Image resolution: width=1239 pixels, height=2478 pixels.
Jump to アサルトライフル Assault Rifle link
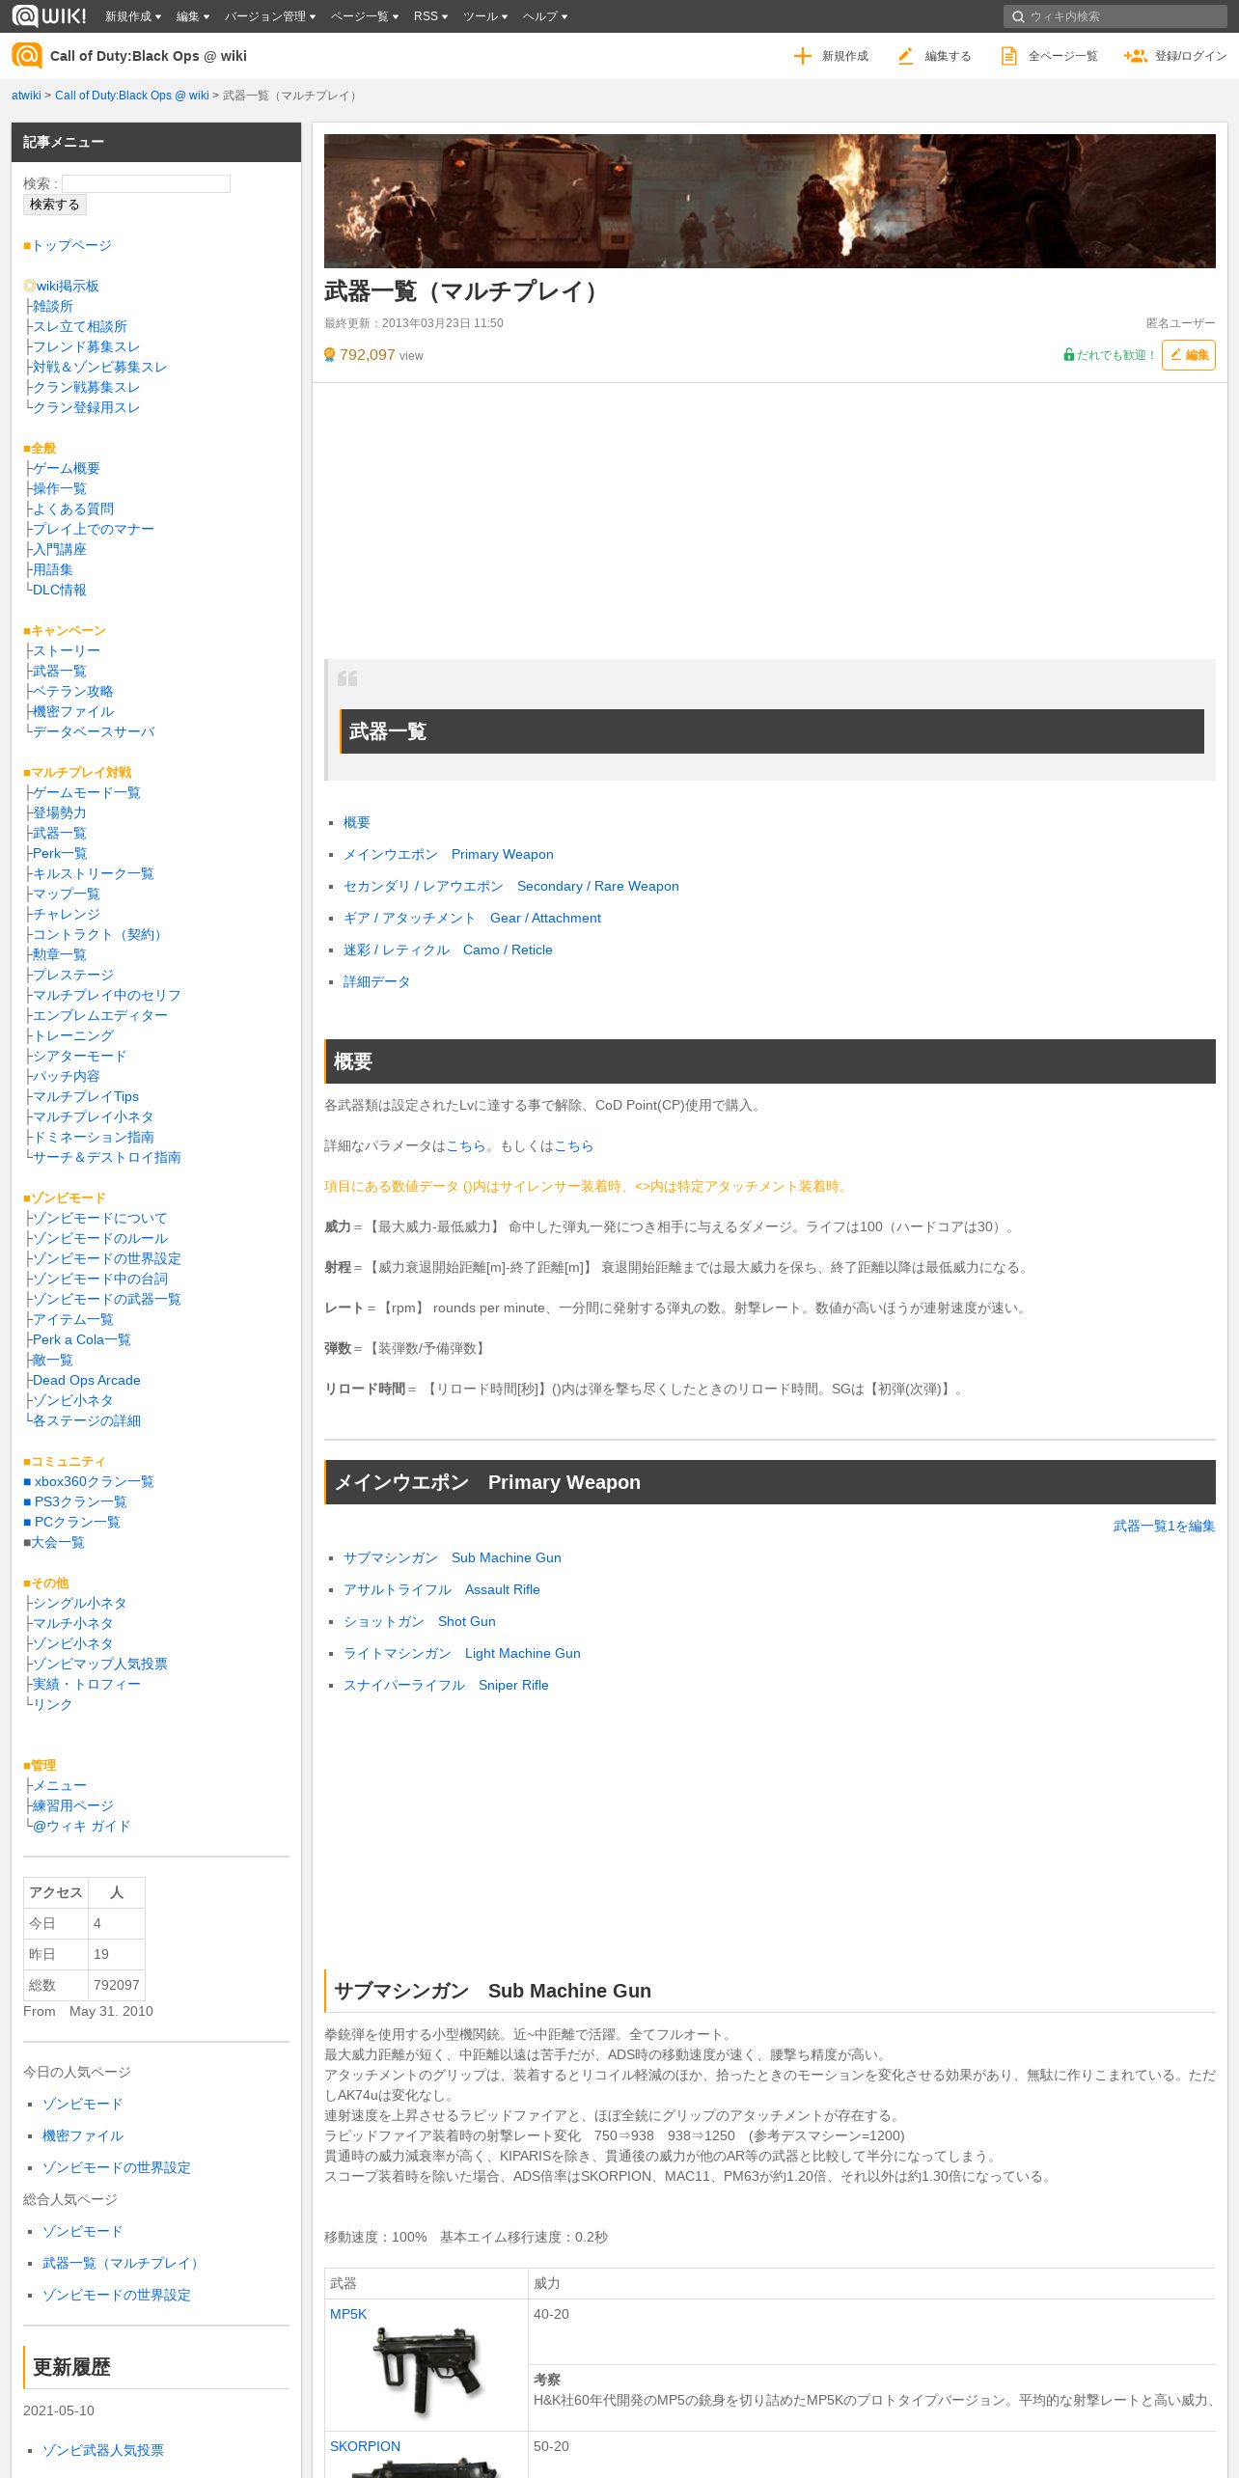tap(441, 1589)
